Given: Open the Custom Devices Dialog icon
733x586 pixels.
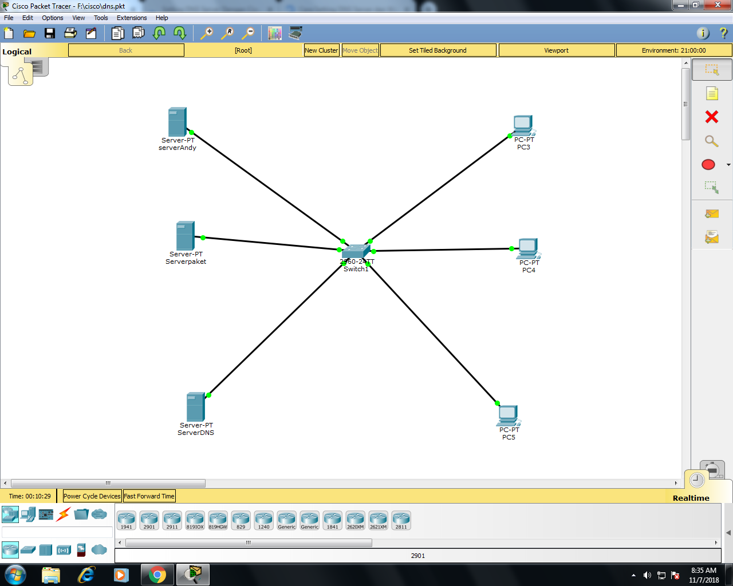Looking at the screenshot, I should (295, 33).
